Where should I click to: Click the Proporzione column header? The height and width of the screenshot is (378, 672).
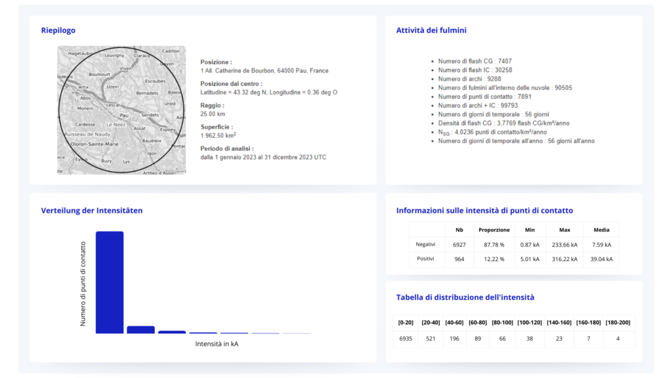coord(494,230)
